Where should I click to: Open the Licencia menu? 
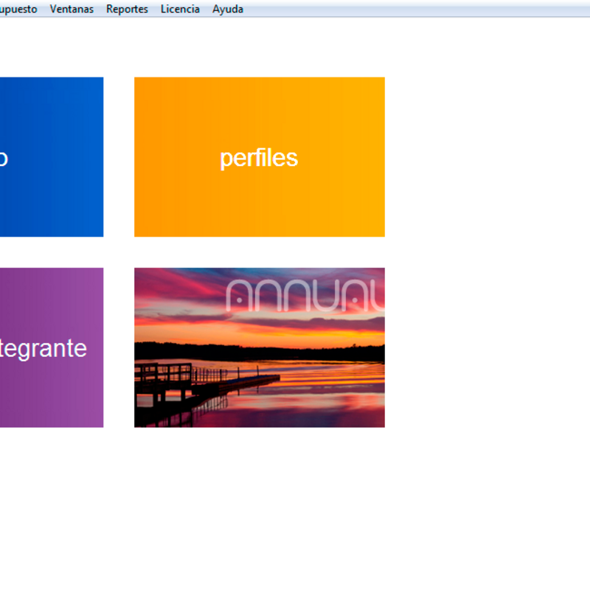pyautogui.click(x=180, y=9)
